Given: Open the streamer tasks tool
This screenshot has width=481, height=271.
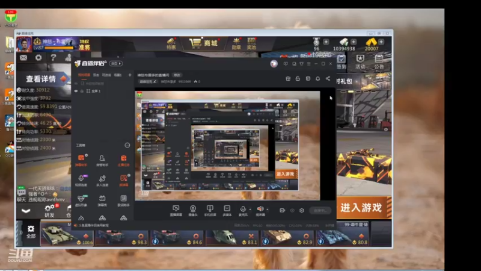Looking at the screenshot, I should [124, 160].
